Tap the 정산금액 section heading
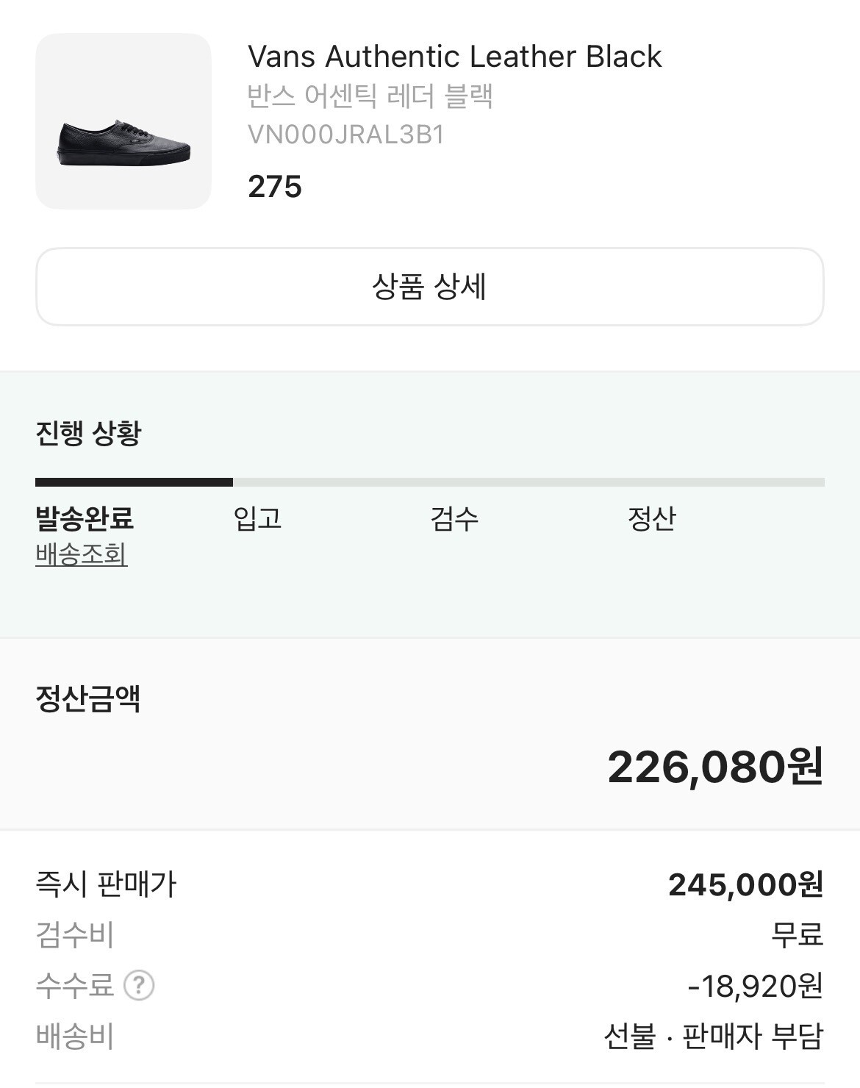Image resolution: width=860 pixels, height=1088 pixels. pos(88,698)
